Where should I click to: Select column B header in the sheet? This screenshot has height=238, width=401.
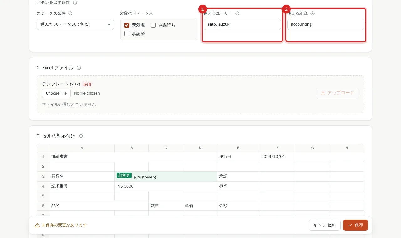pos(132,148)
